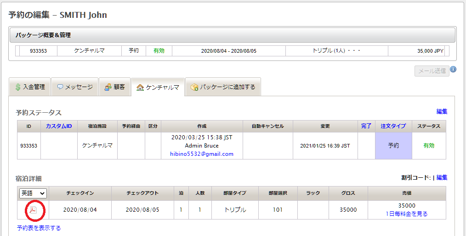Click the 完了 column header link
Image resolution: width=466 pixels, height=236 pixels.
pos(366,126)
